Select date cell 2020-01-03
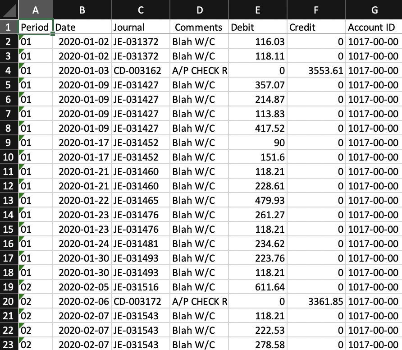 pos(82,70)
